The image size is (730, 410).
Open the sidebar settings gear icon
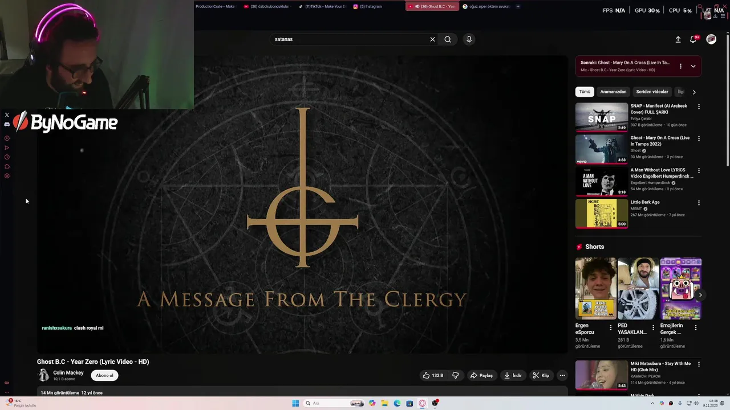point(7,176)
